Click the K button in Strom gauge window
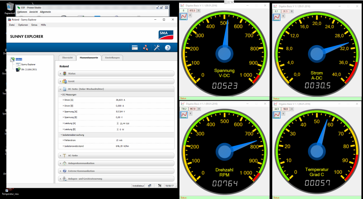 [283, 16]
